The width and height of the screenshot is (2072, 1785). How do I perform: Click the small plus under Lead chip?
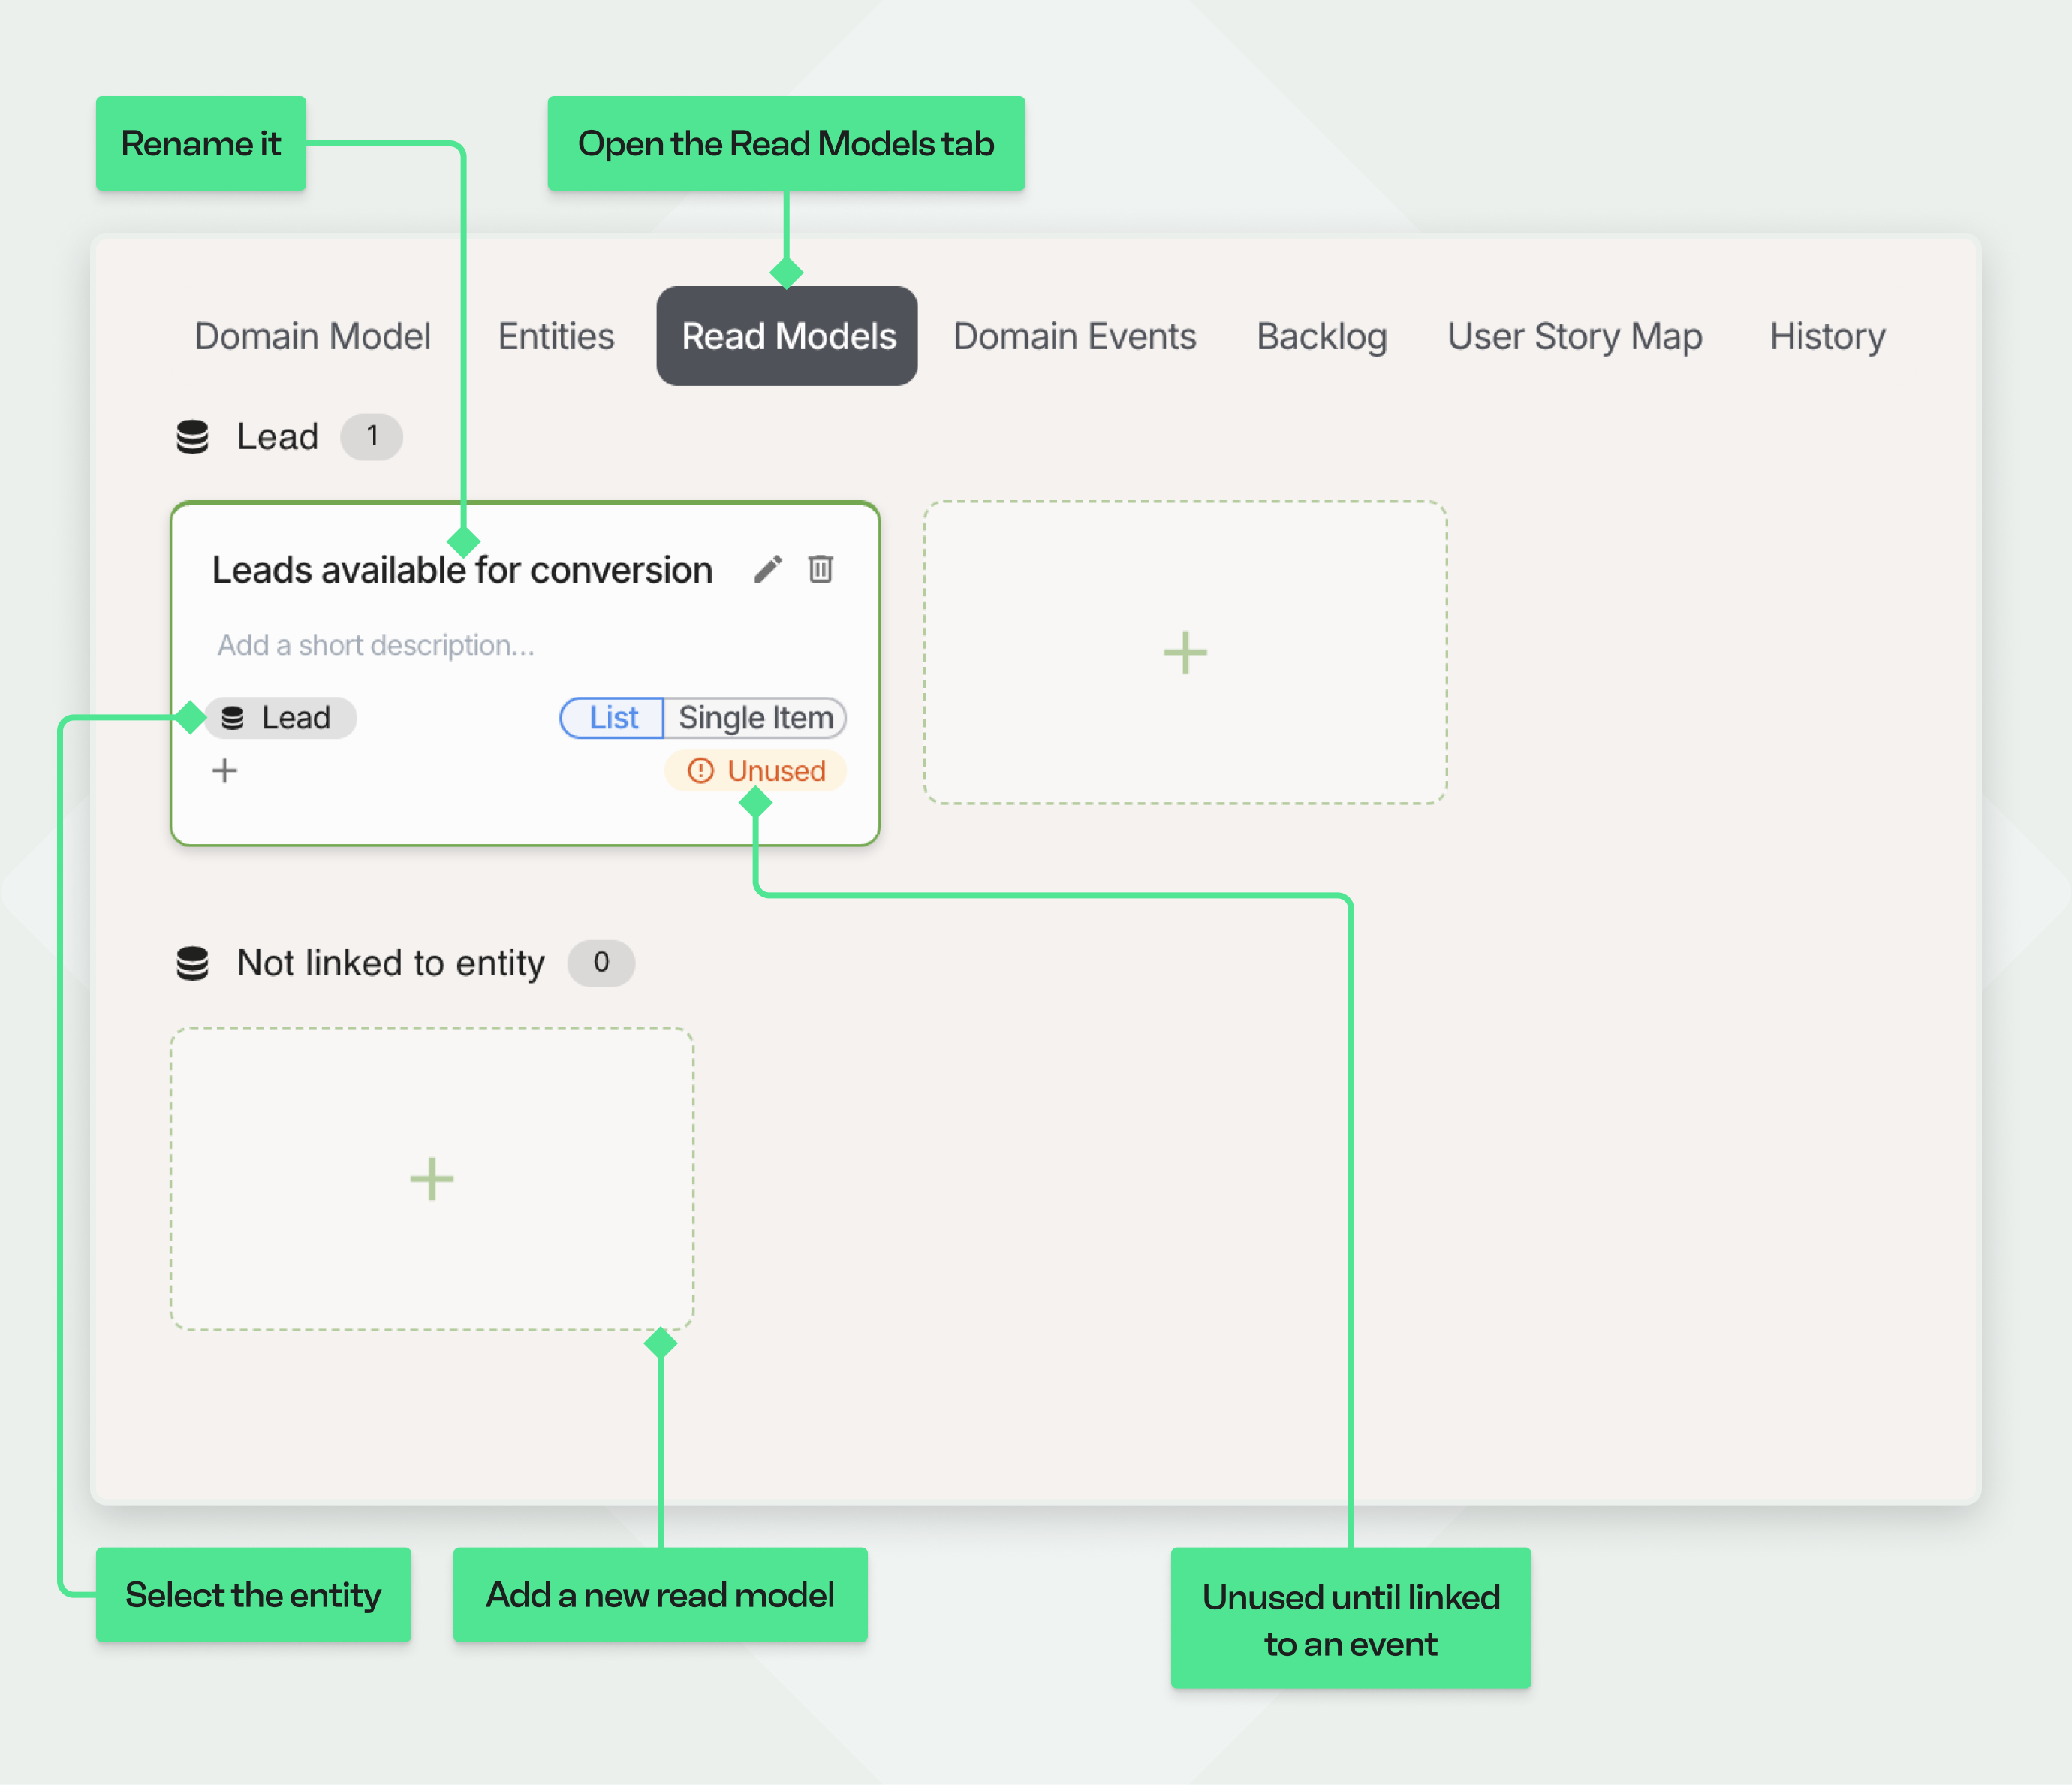[225, 770]
